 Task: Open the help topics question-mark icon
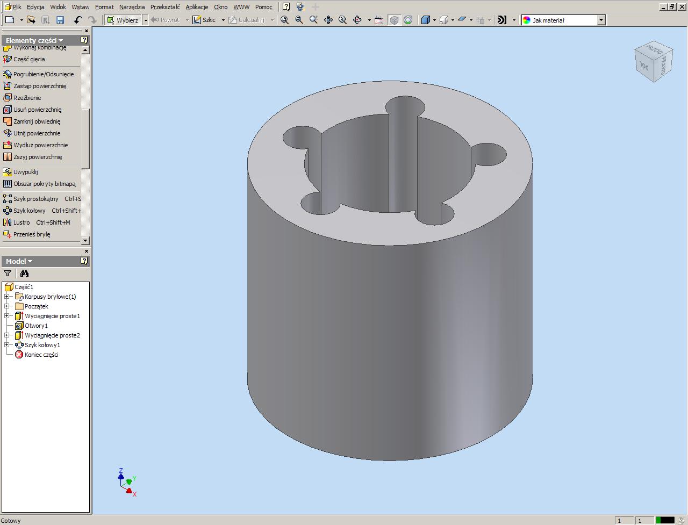286,7
